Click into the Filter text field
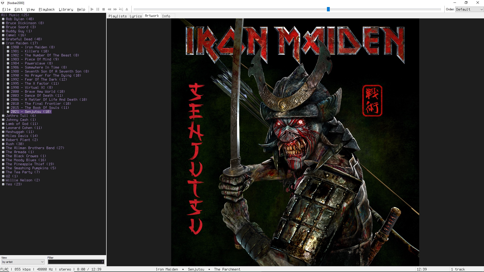Viewport: 484px width, 272px height. (74, 262)
